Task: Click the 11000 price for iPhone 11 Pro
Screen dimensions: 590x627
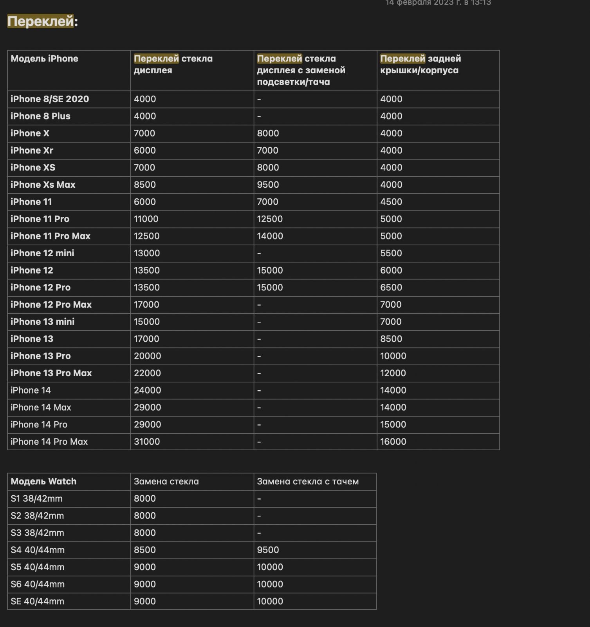Action: pyautogui.click(x=146, y=219)
